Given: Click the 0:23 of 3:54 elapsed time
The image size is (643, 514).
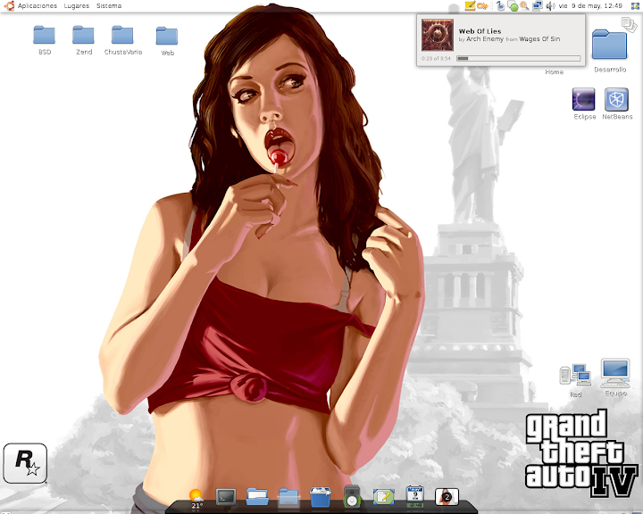Looking at the screenshot, I should [x=436, y=59].
